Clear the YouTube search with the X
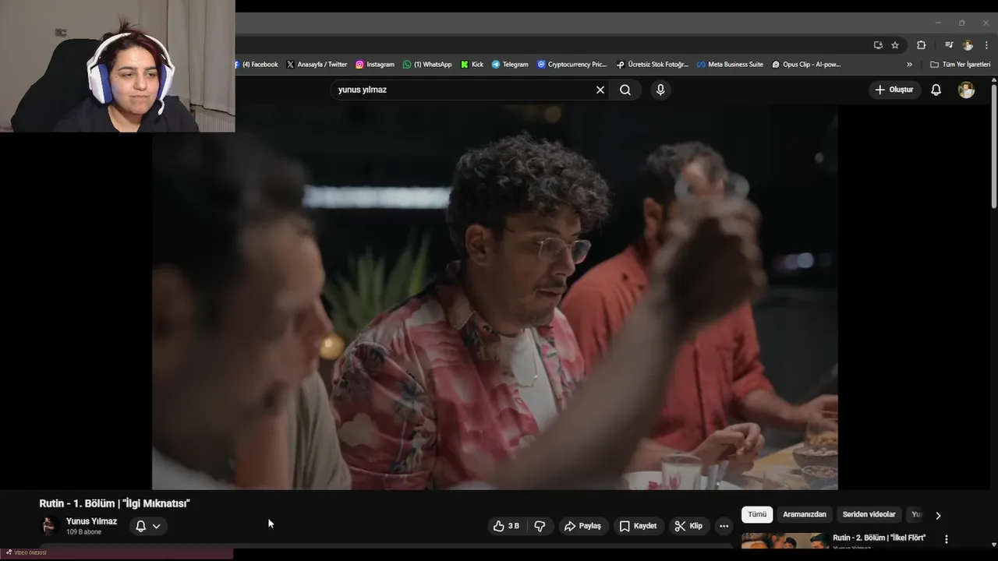The height and width of the screenshot is (561, 998). (600, 90)
